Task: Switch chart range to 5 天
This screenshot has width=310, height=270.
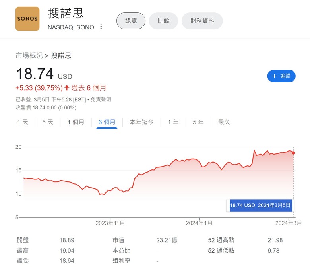Action: [x=48, y=122]
